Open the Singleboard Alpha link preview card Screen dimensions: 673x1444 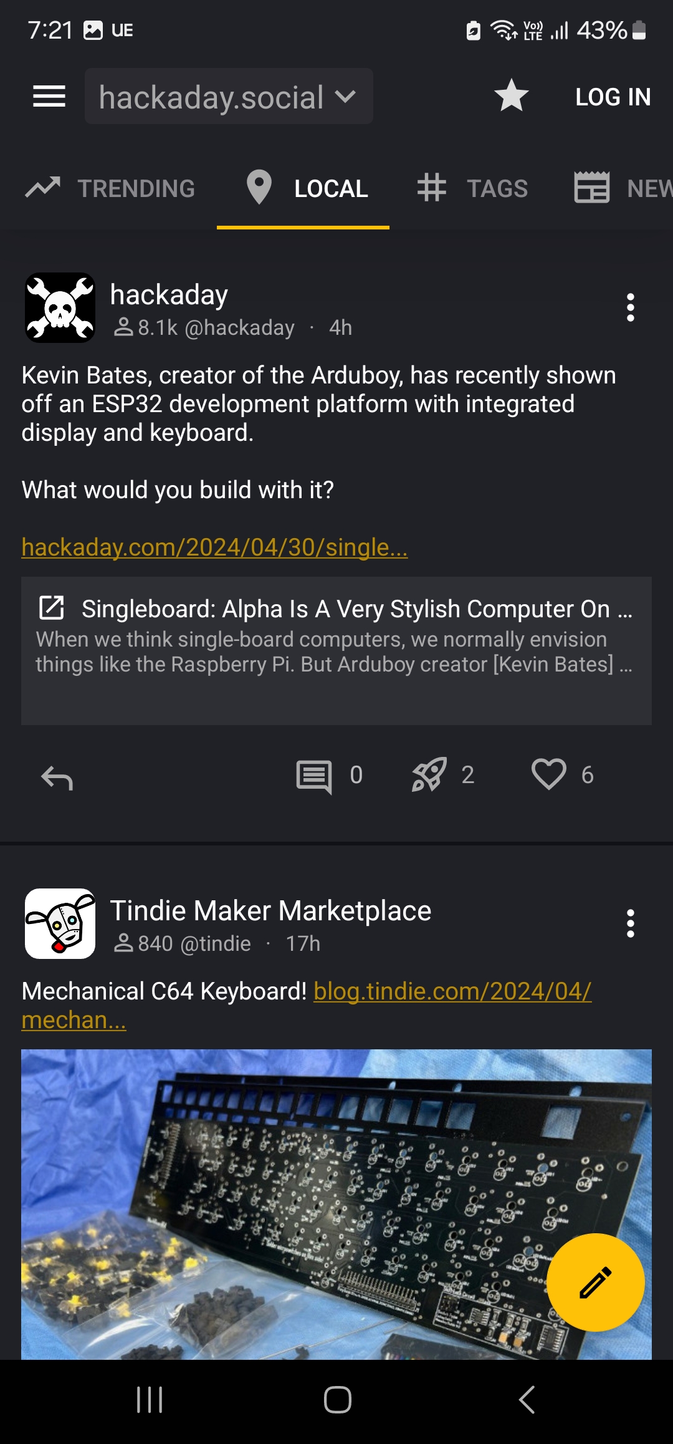click(336, 650)
